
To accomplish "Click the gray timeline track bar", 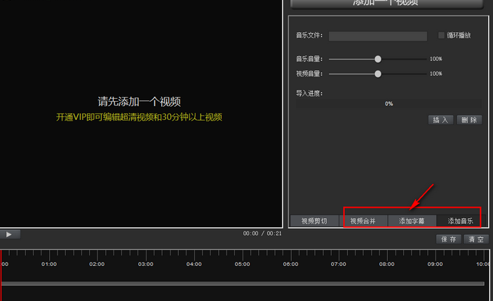I will (243, 283).
